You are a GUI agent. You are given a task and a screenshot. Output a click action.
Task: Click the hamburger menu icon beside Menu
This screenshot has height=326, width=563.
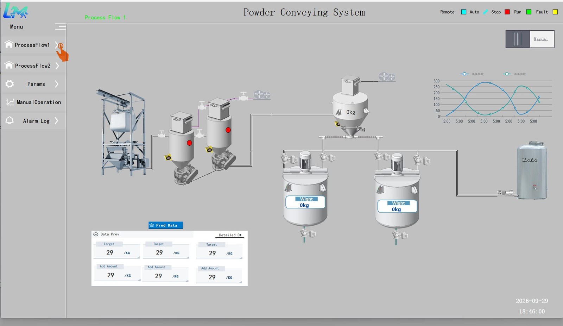pyautogui.click(x=60, y=27)
